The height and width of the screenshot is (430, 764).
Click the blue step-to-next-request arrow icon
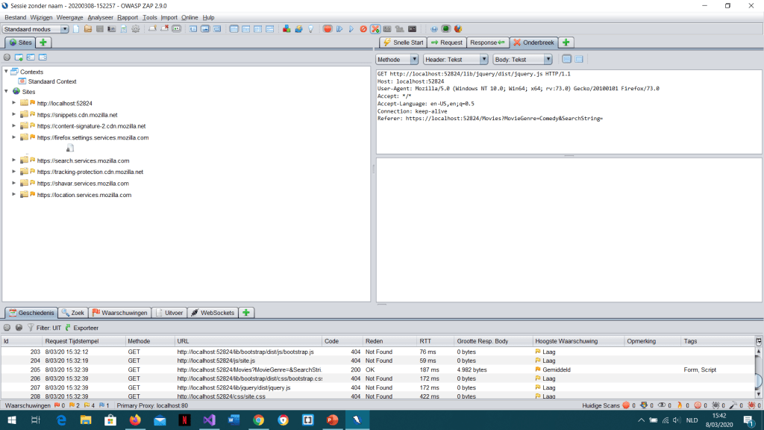[x=339, y=29]
